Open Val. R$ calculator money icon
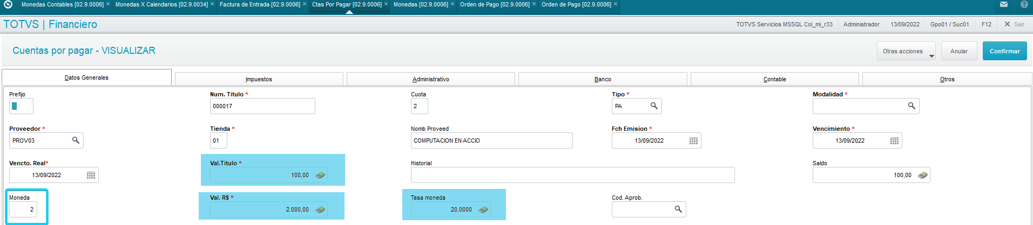This screenshot has width=1033, height=225. click(320, 209)
